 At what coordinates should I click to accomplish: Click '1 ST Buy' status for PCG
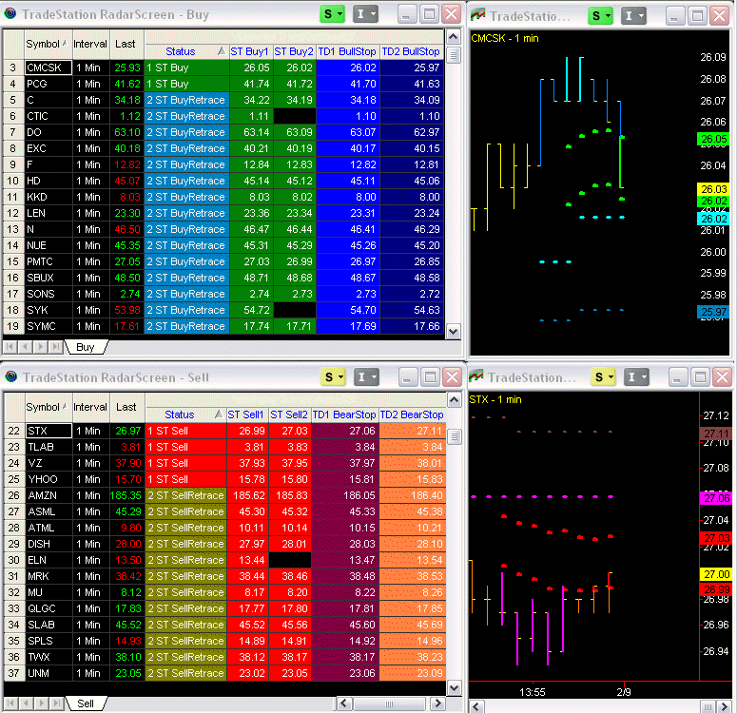(187, 84)
